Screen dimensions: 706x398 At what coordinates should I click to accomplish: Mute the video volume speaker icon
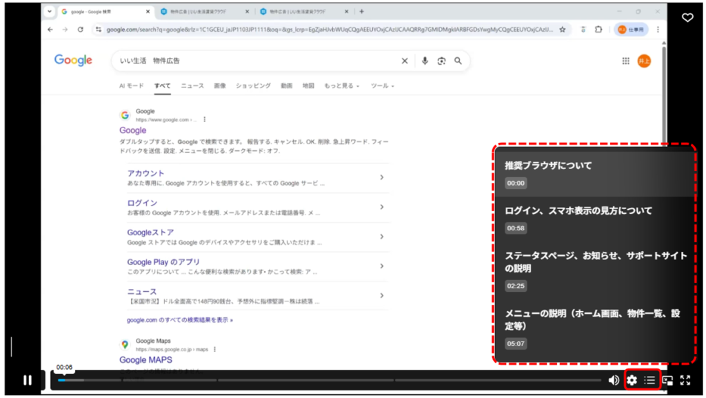(x=614, y=381)
